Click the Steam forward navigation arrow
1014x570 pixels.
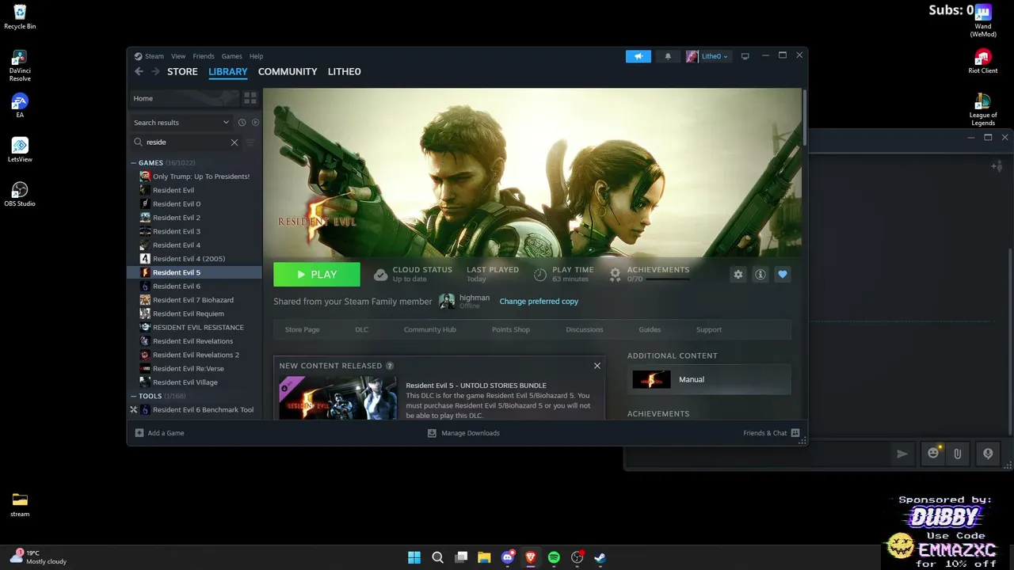[155, 71]
